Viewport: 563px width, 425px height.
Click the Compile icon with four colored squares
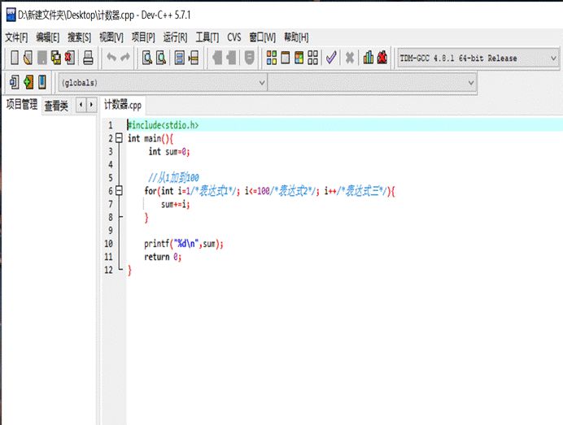[272, 58]
